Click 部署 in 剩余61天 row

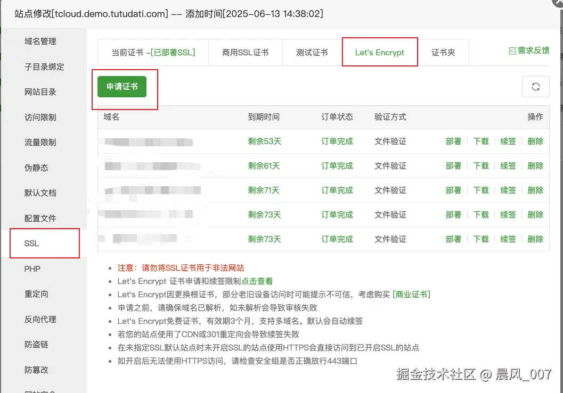453,166
